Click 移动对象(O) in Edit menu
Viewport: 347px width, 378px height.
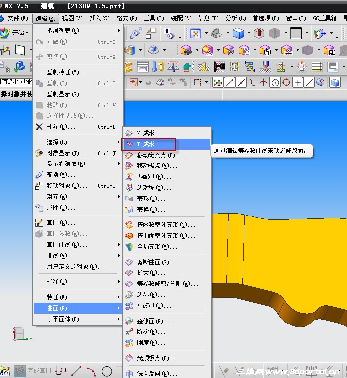pyautogui.click(x=78, y=186)
